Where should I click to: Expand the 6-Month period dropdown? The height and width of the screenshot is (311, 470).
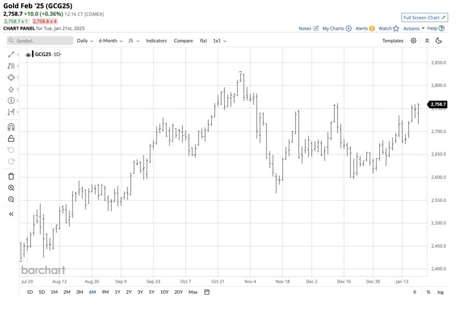110,40
